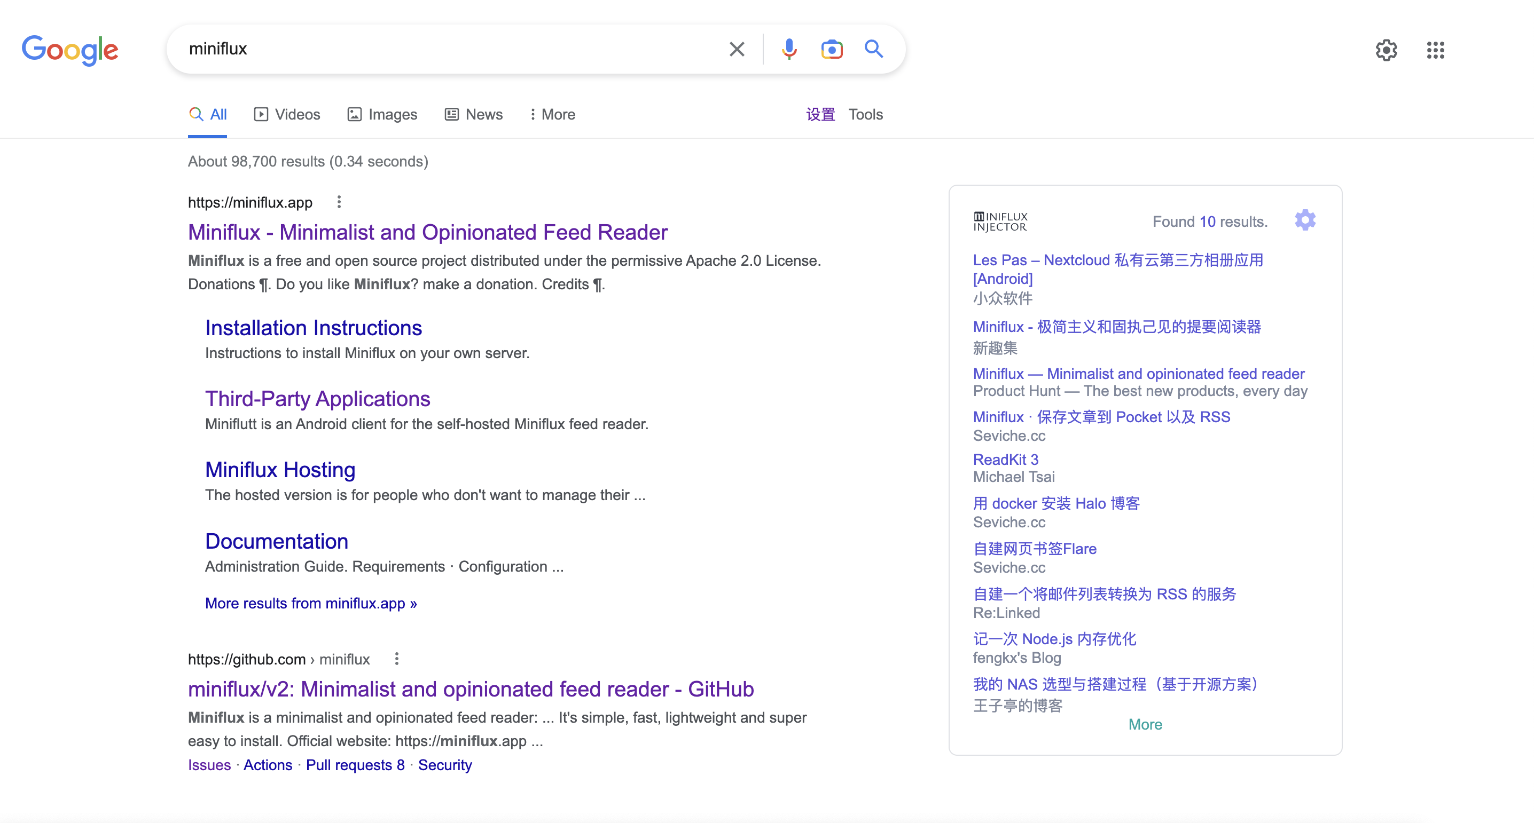Image resolution: width=1534 pixels, height=823 pixels.
Task: Click the Google logo
Action: point(71,50)
